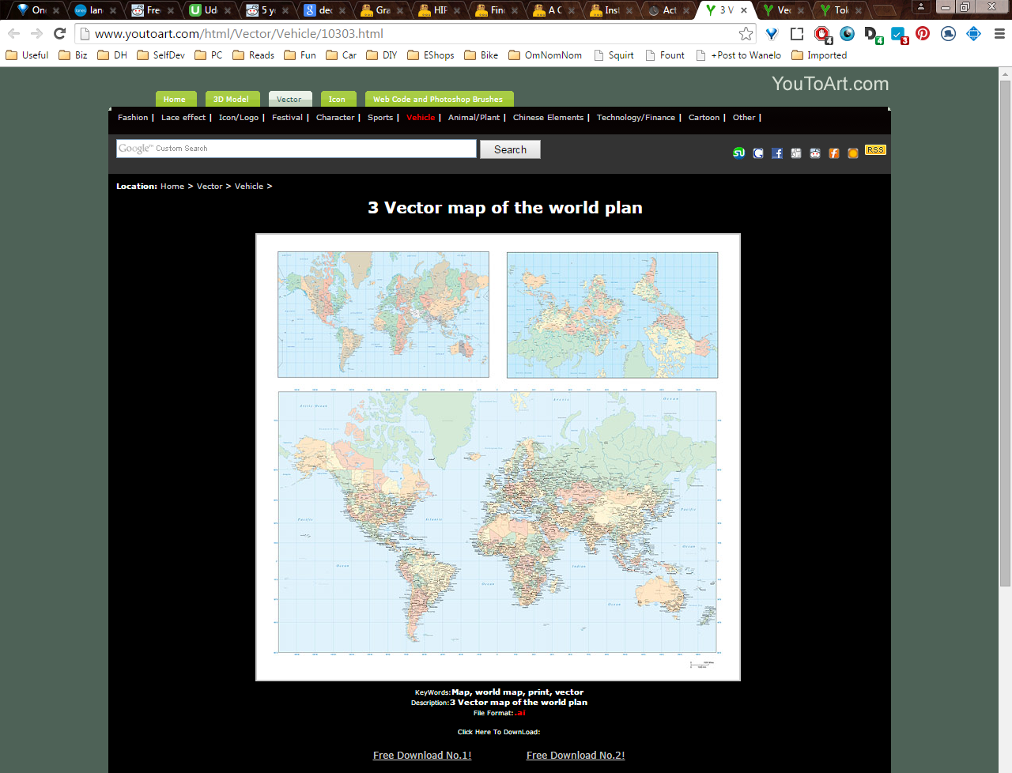Share the page on StumbleUpon
Screen dimensions: 1012x773
(x=738, y=153)
